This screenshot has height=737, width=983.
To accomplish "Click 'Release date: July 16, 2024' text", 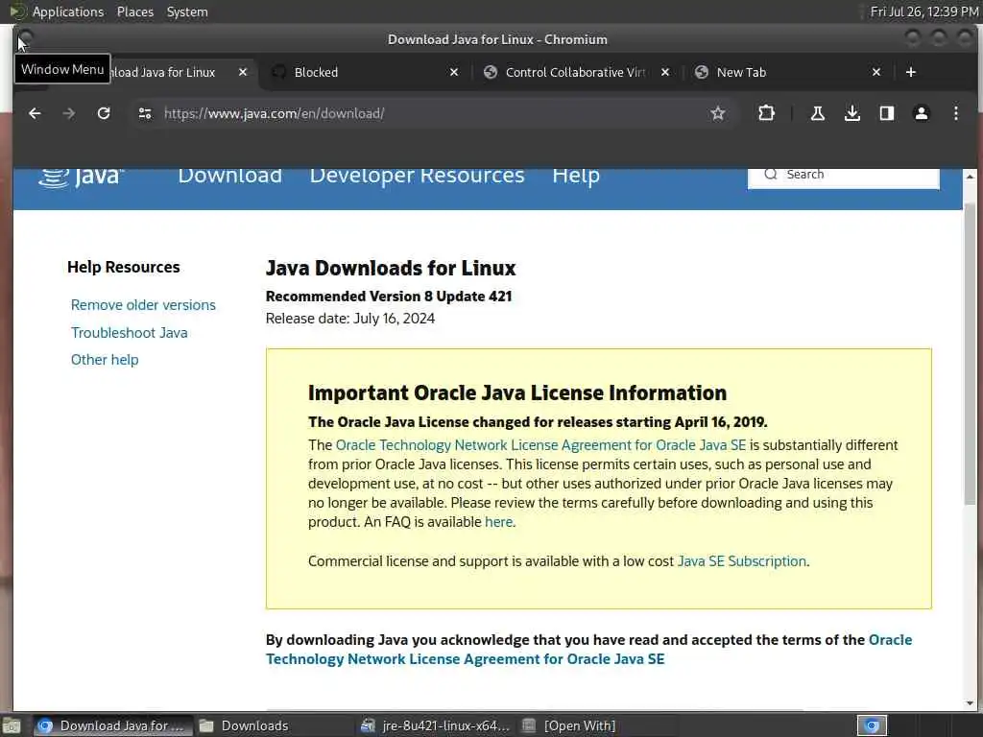I will [x=349, y=319].
